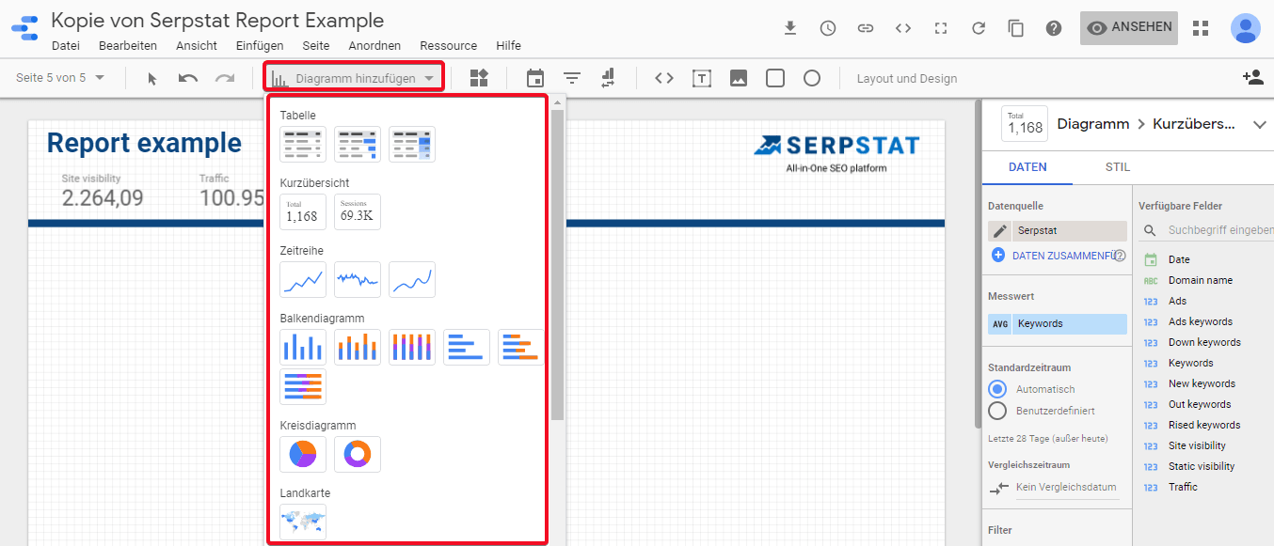Choose the stacked column chart
The image size is (1274, 546).
(x=358, y=348)
